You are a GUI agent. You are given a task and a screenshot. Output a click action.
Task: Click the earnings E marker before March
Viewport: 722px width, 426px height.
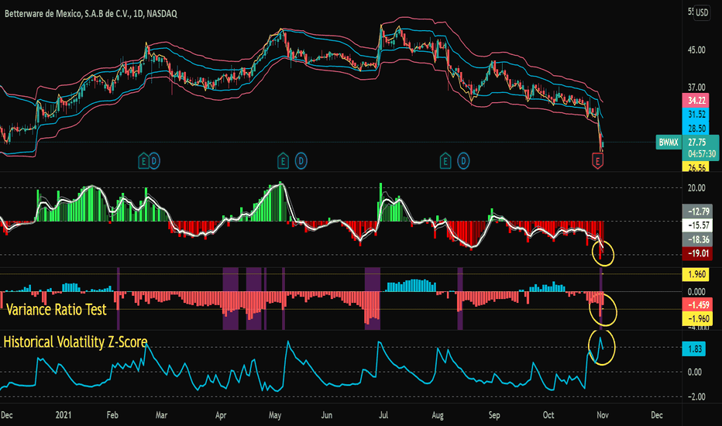tap(143, 161)
